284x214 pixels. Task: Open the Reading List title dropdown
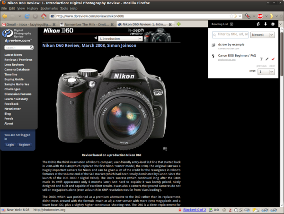(231, 24)
